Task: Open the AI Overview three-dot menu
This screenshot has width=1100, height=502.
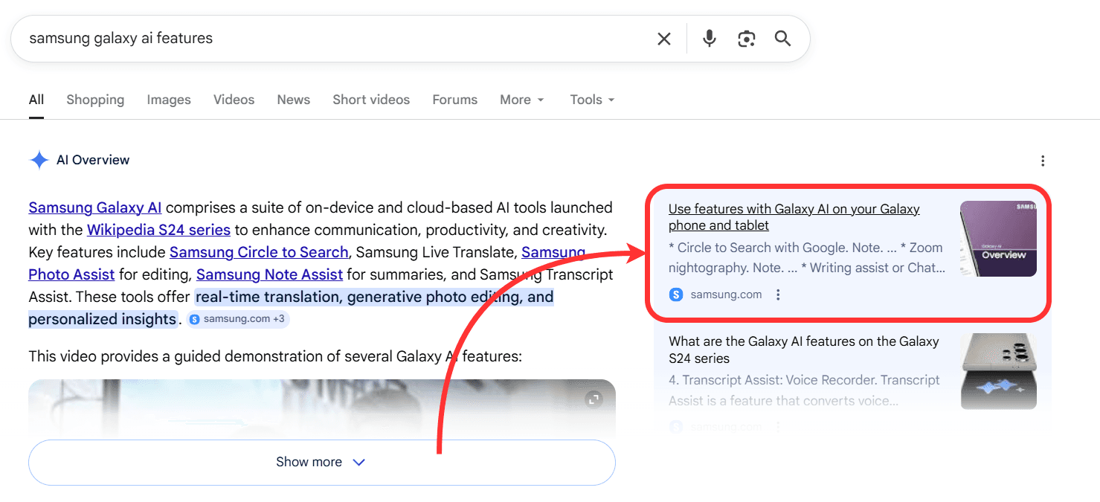Action: (1043, 160)
